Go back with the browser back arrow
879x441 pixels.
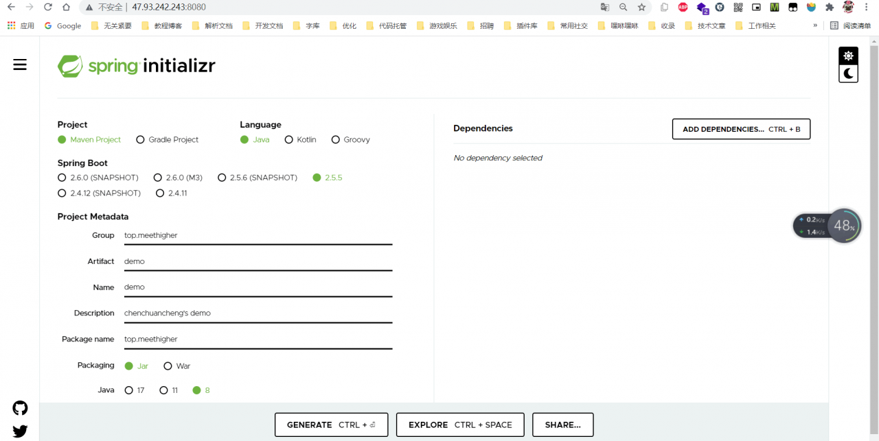11,7
